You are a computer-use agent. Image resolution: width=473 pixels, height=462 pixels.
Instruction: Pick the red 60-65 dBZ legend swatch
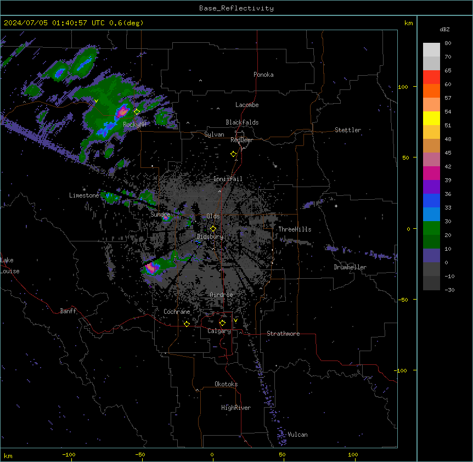click(x=431, y=77)
